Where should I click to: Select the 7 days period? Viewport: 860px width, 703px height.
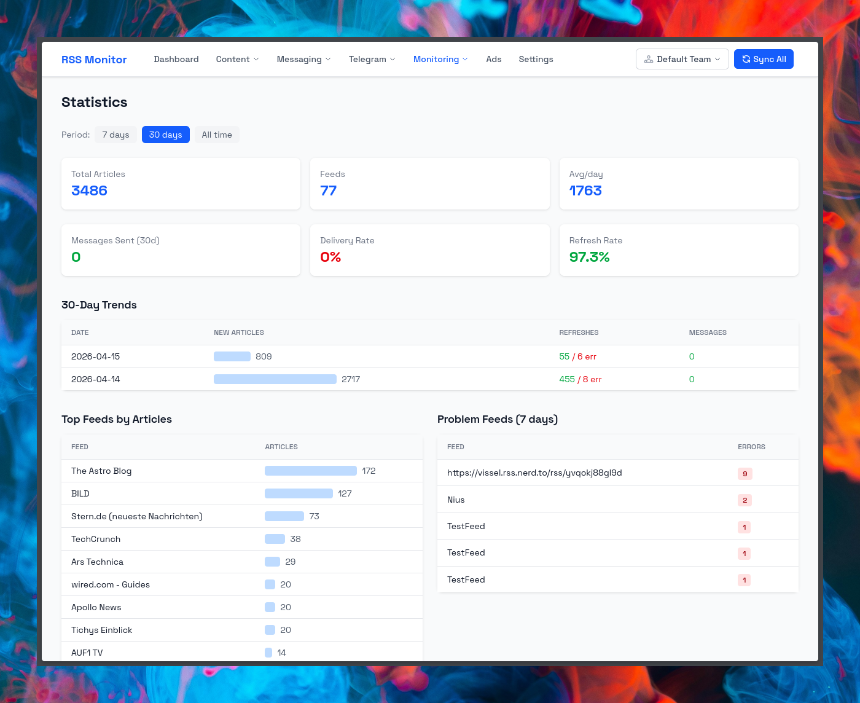(115, 135)
